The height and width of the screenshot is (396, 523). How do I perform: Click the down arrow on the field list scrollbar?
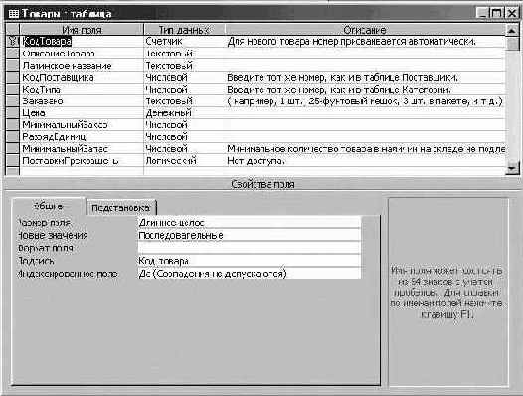pyautogui.click(x=512, y=168)
